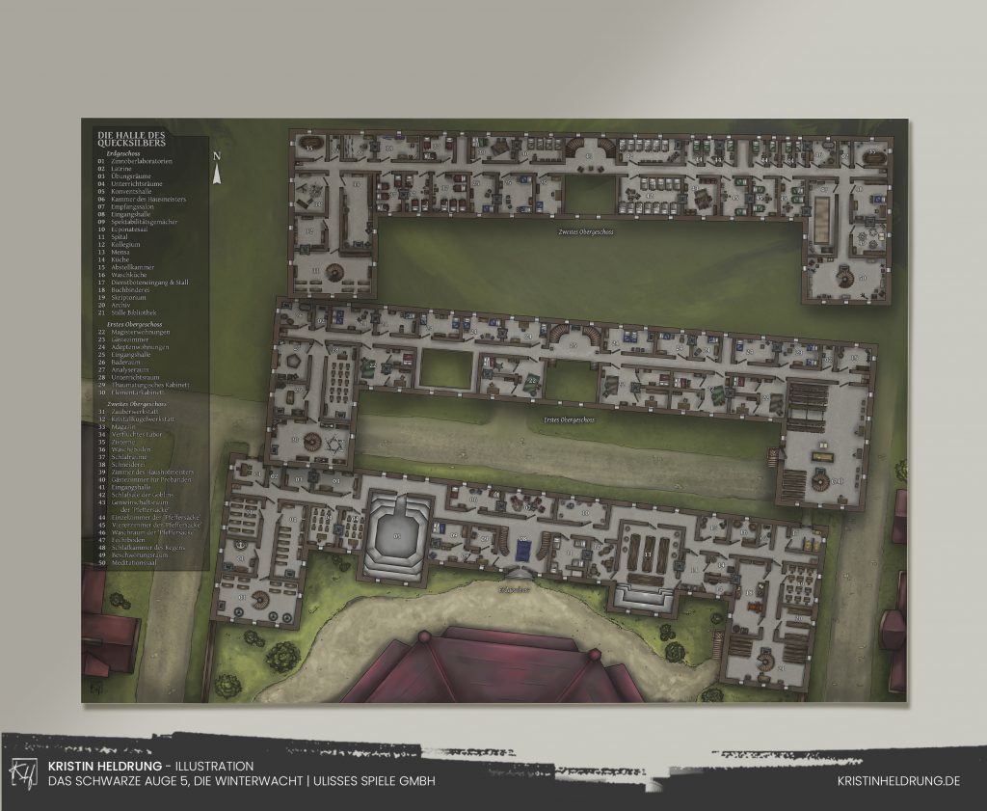The width and height of the screenshot is (987, 811).
Task: Click legend entry "23 Gästezimmer"
Action: point(123,339)
